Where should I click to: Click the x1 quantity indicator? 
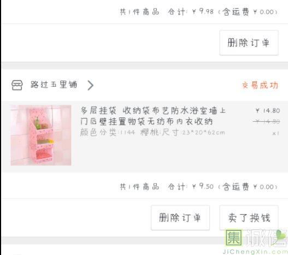coord(276,133)
